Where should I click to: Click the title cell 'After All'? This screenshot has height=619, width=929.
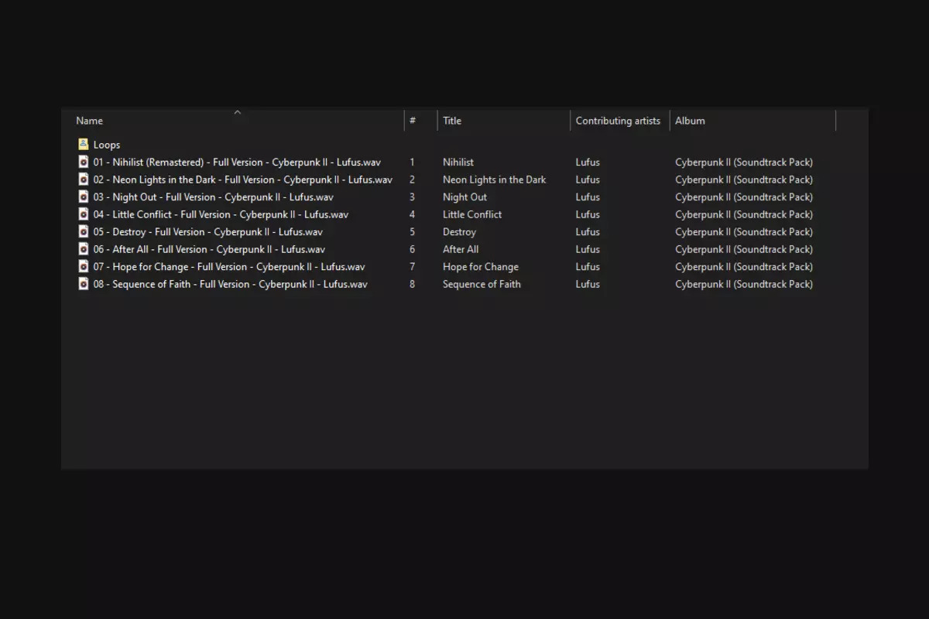461,249
